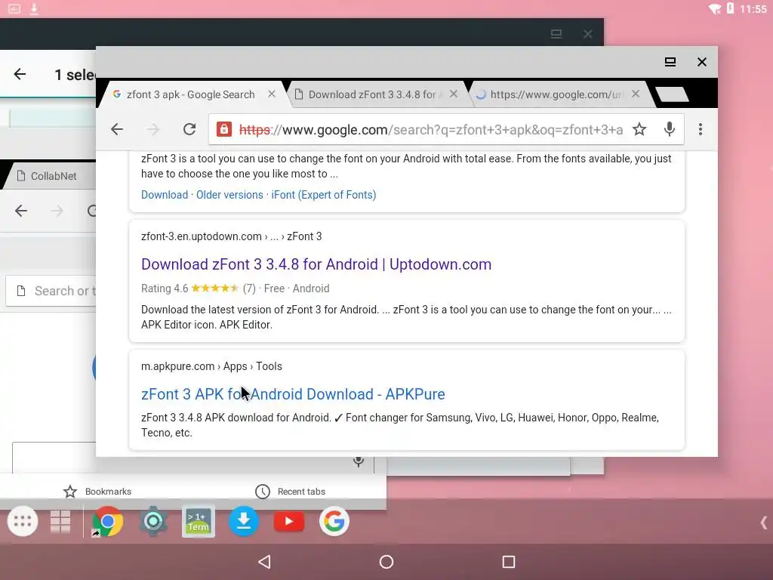Image resolution: width=773 pixels, height=580 pixels.
Task: Switch to the https://www.google.com/url tab
Action: (x=556, y=94)
